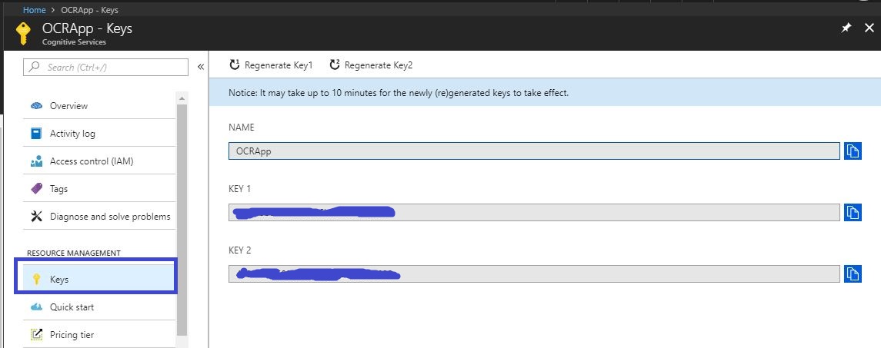Click the RESOURCE MANAGEMENT heading
This screenshot has width=881, height=348.
[x=74, y=254]
